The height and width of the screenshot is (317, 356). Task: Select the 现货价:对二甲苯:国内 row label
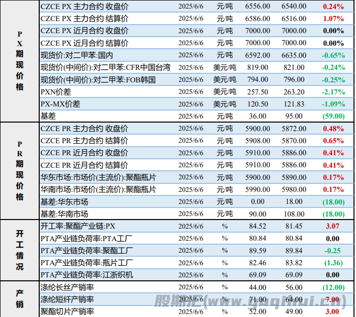pos(76,55)
